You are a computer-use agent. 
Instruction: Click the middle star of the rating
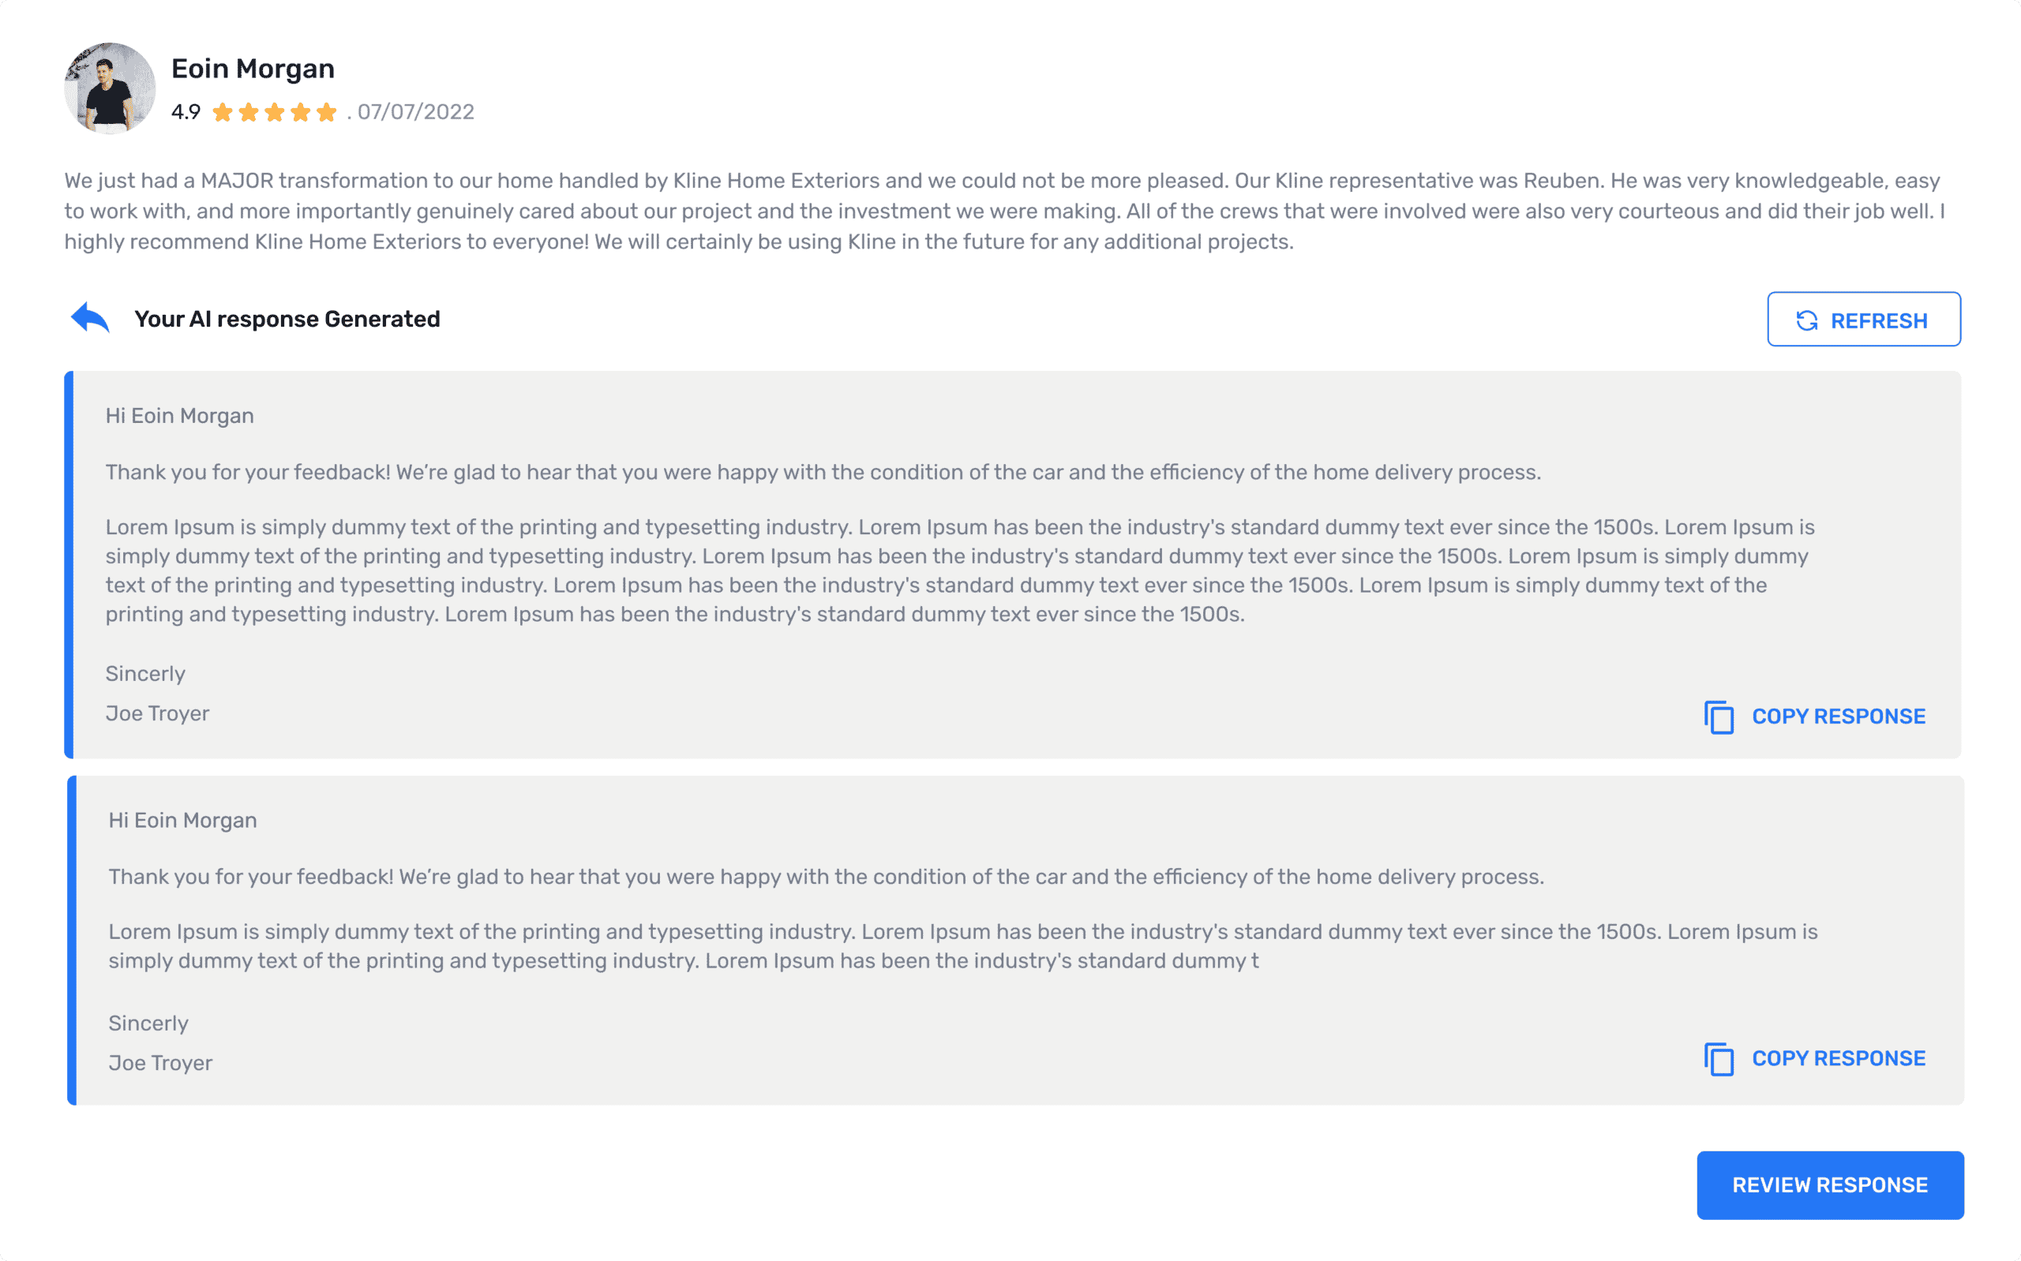(276, 111)
